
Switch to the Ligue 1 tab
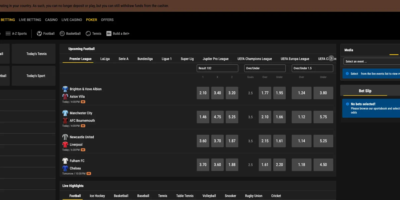tap(167, 59)
